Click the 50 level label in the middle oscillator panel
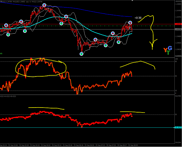This screenshot has height=147, width=182. point(176,76)
